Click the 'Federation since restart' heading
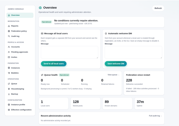The height and width of the screenshot is (126, 179). pos(138,75)
